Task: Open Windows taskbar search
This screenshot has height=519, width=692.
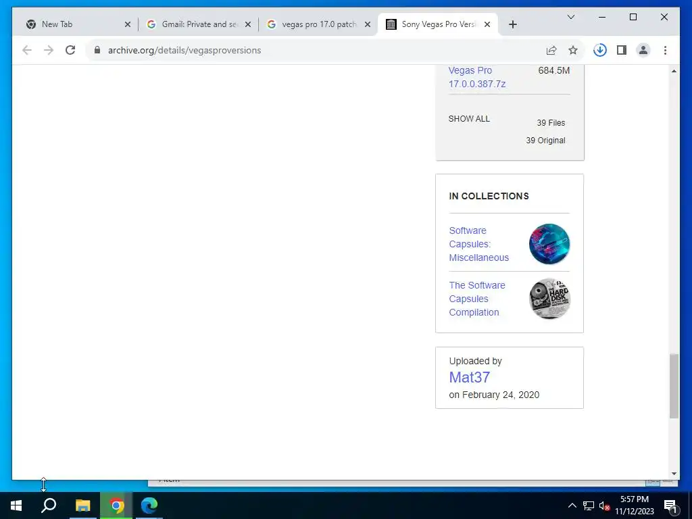Action: (49, 505)
